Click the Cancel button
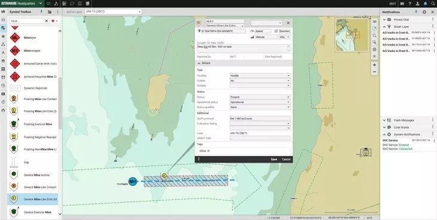This screenshot has height=220, width=437. pos(286,160)
